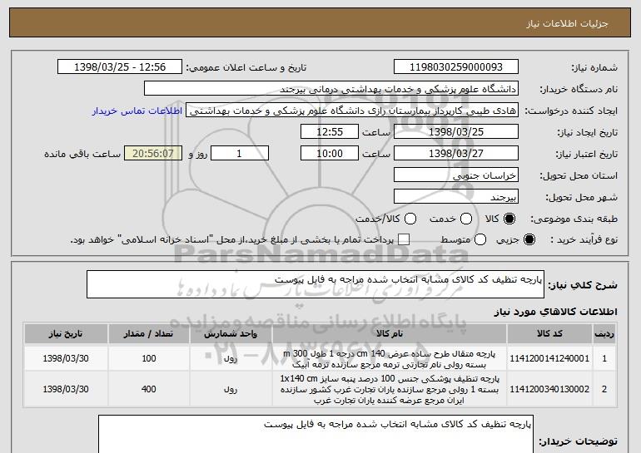The width and height of the screenshot is (641, 453).
Task: Click the ایجاد کننده درخواست field
Action: tap(352, 111)
